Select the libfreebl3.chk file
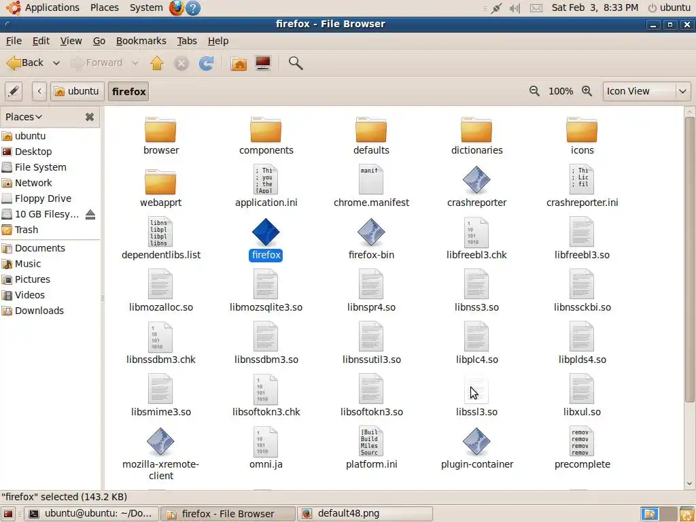 point(476,239)
